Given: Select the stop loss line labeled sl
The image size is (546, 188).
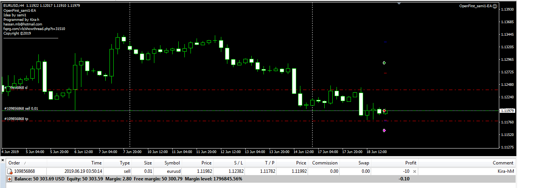Looking at the screenshot, I should coord(190,90).
